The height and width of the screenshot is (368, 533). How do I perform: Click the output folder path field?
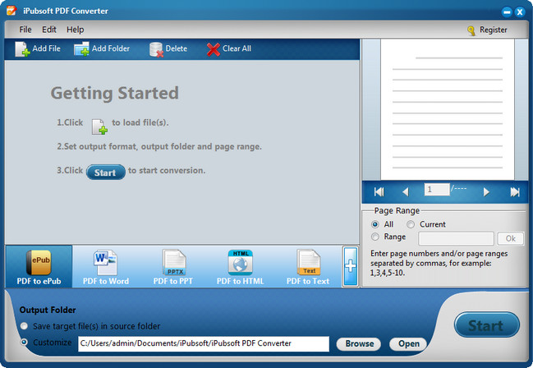click(203, 343)
